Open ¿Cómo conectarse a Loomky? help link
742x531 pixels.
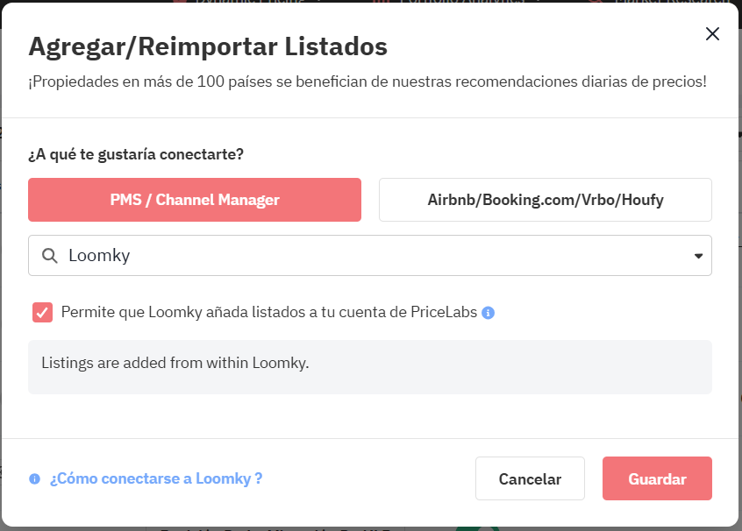[x=156, y=478]
